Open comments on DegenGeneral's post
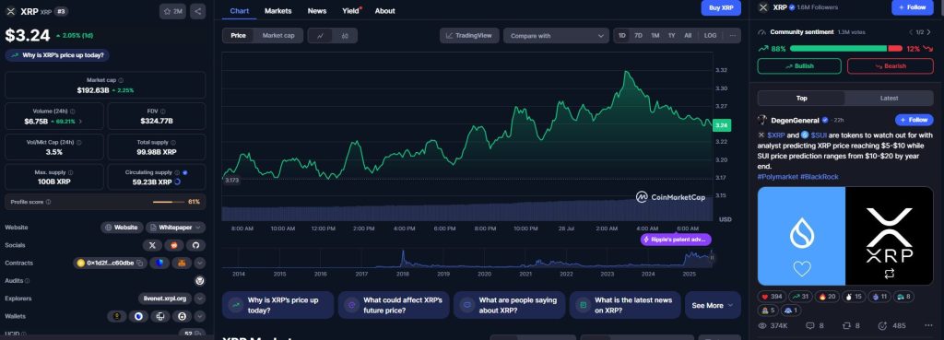This screenshot has width=944, height=340. (x=815, y=325)
